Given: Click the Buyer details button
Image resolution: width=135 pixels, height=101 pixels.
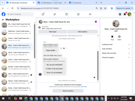Looking at the screenshot, I should point(51,50).
